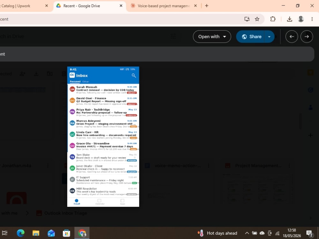Image resolution: width=319 pixels, height=239 pixels.
Task: Go to the previous file with left arrow
Action: click(292, 37)
